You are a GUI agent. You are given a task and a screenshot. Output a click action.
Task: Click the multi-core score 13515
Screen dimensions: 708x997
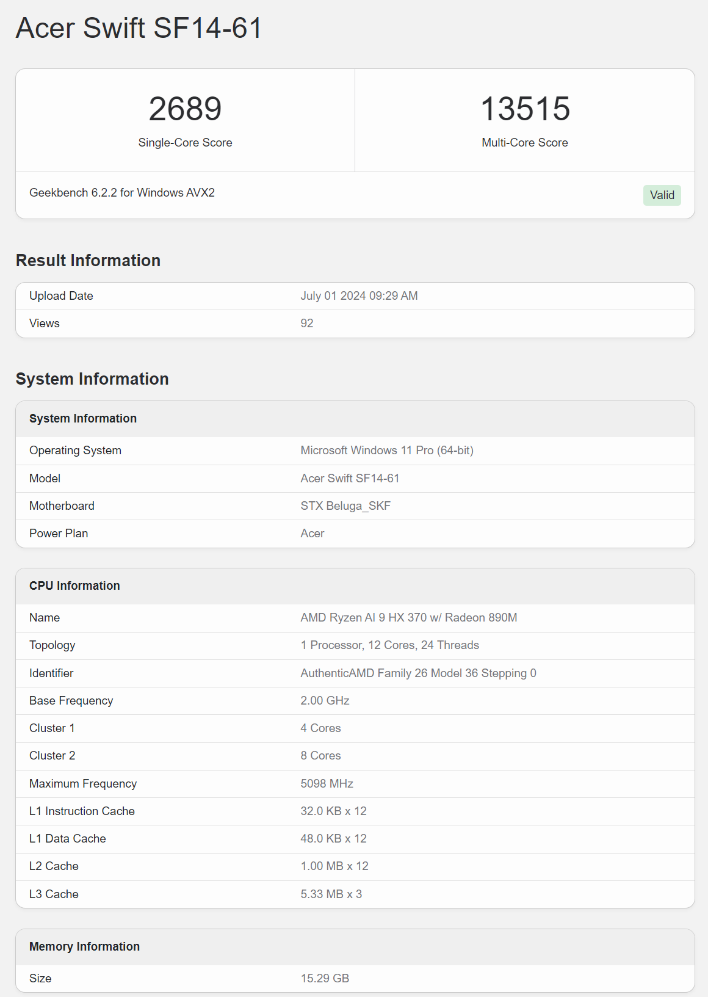[x=525, y=109]
